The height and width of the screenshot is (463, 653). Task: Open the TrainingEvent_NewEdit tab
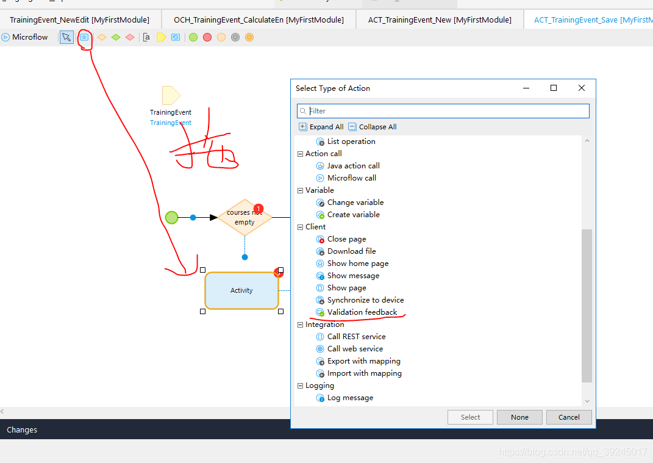79,20
